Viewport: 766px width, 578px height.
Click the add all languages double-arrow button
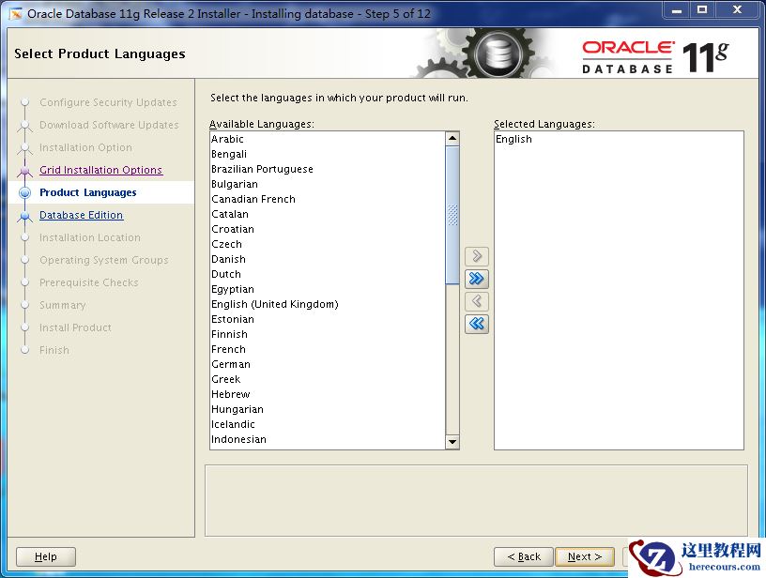pos(477,279)
